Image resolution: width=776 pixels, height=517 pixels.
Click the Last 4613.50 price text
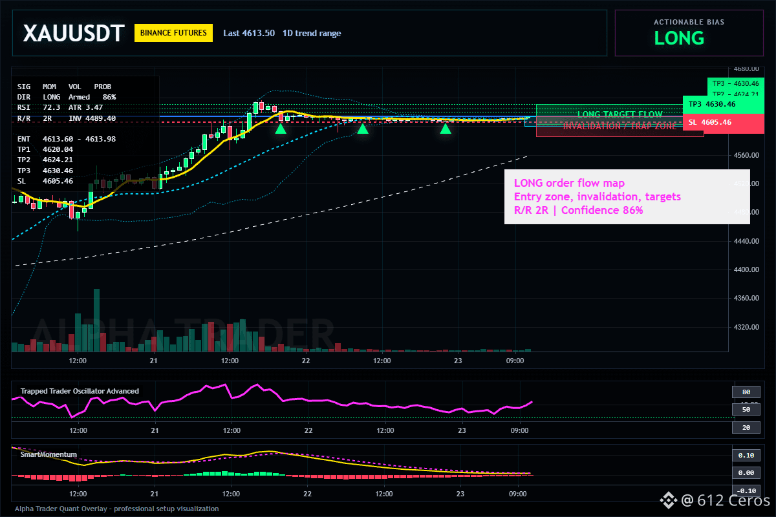[249, 33]
